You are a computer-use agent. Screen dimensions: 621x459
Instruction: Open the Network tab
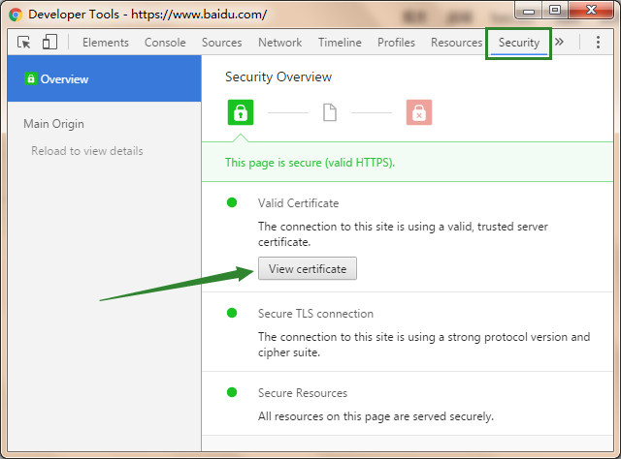pyautogui.click(x=279, y=43)
